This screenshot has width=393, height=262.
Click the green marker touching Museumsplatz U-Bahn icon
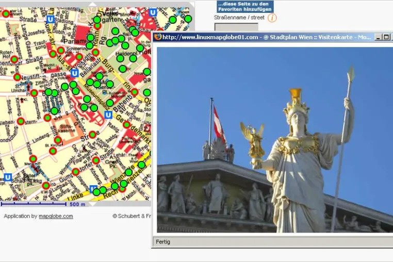110,103
